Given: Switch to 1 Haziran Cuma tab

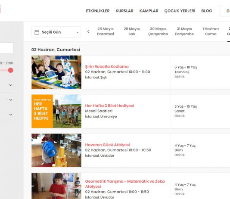Looking at the screenshot, I should click(211, 31).
